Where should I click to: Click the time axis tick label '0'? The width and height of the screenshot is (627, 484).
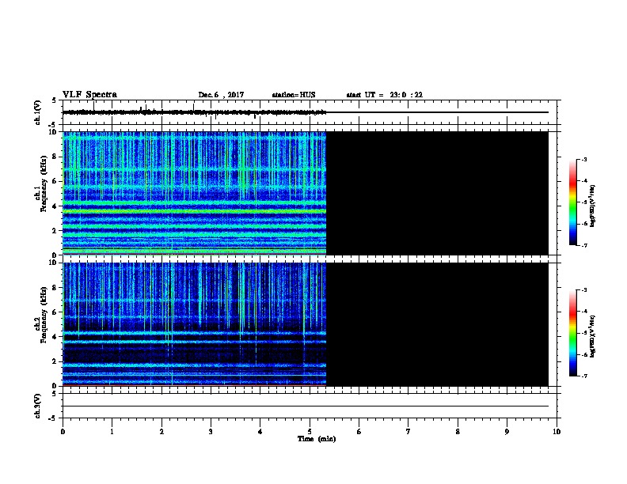[63, 432]
